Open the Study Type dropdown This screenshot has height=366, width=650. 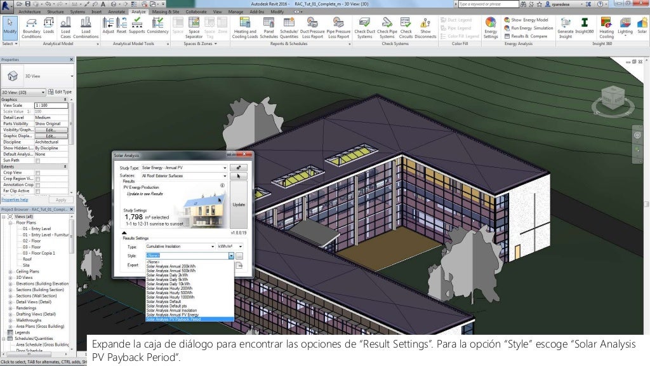(184, 168)
